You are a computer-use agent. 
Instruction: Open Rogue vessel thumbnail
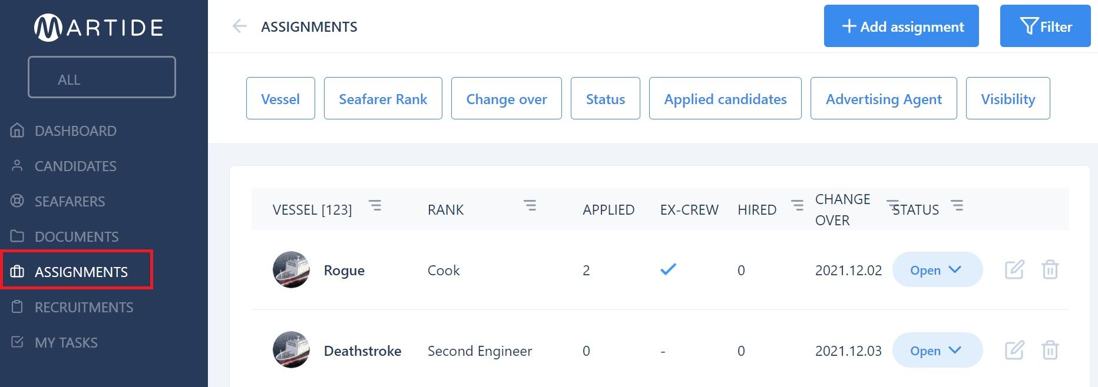coord(291,269)
